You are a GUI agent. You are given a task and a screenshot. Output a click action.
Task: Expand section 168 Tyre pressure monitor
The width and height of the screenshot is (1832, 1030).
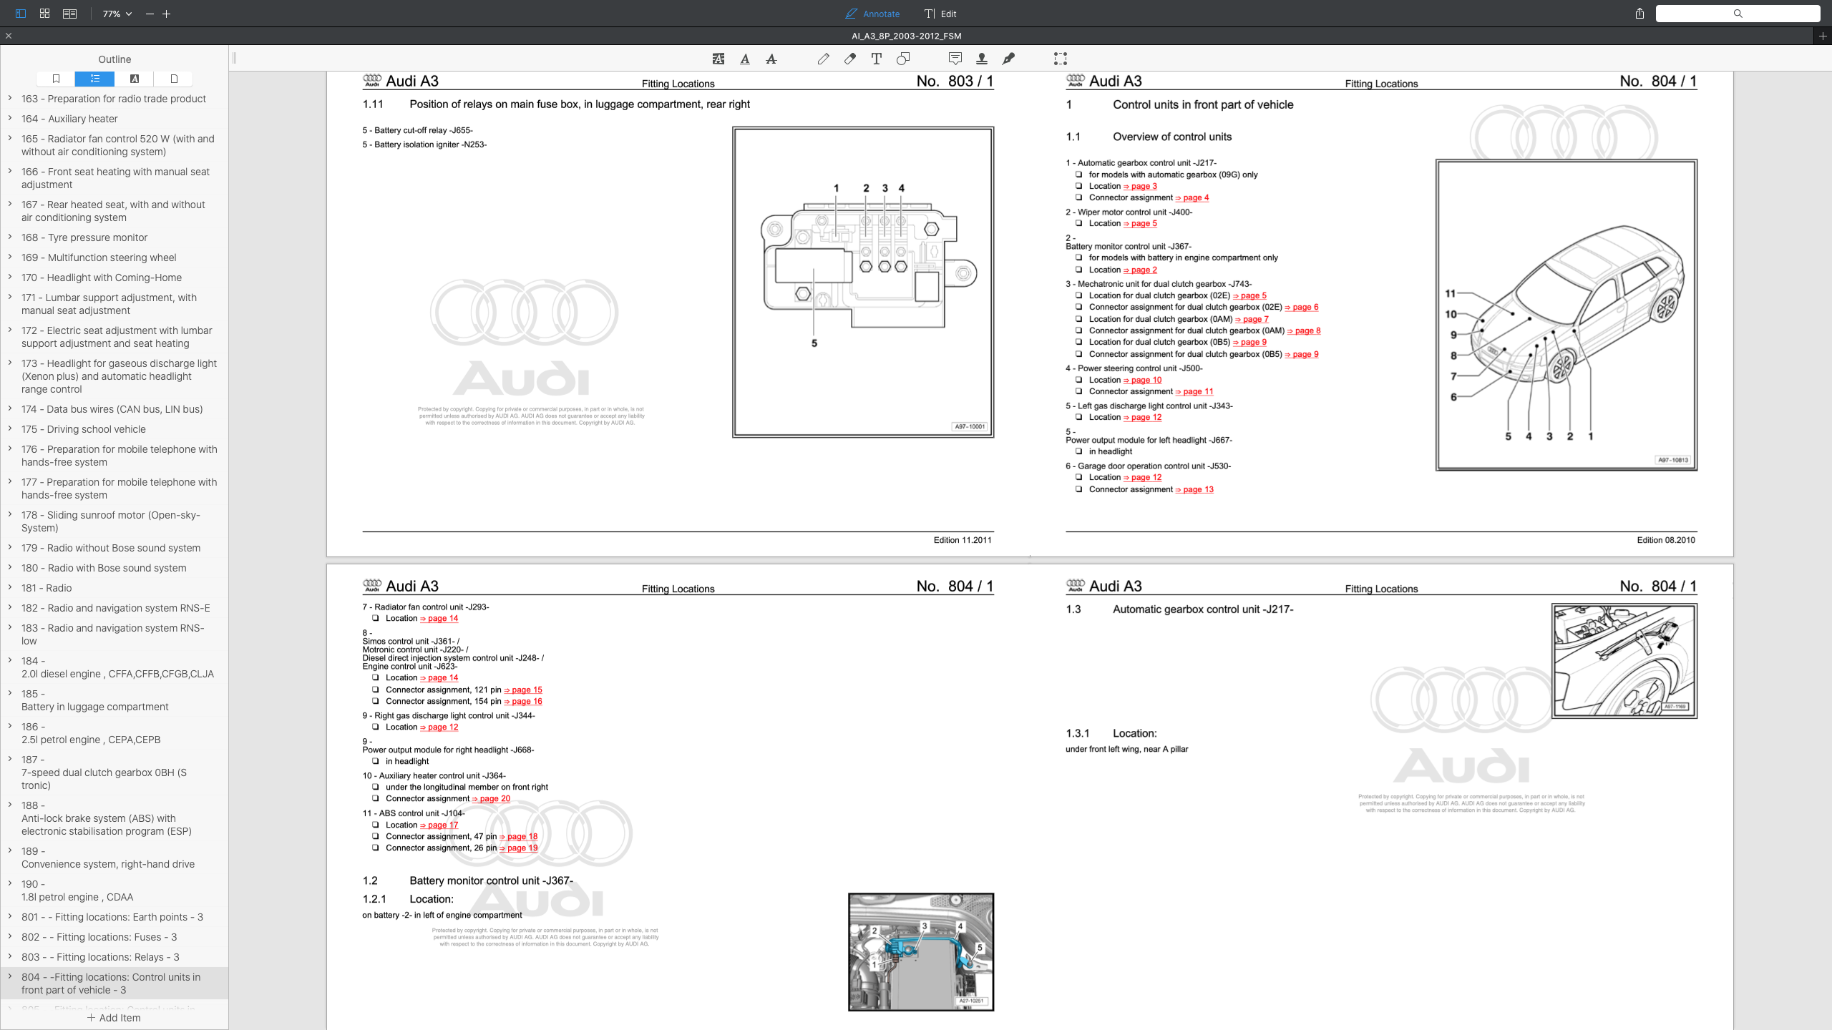9,237
